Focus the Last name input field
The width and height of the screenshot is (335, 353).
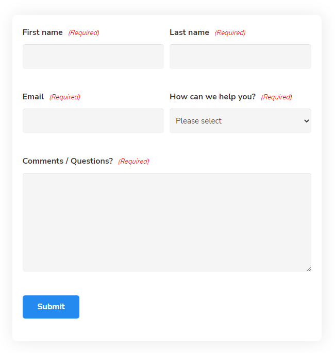[x=240, y=57]
